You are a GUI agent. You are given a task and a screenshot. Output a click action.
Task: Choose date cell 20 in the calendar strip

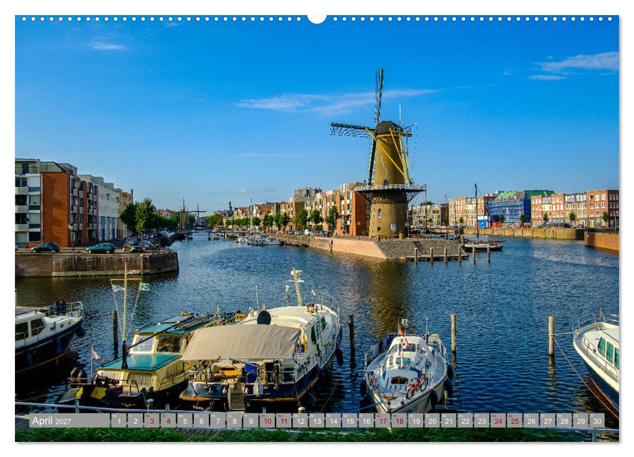(x=432, y=420)
